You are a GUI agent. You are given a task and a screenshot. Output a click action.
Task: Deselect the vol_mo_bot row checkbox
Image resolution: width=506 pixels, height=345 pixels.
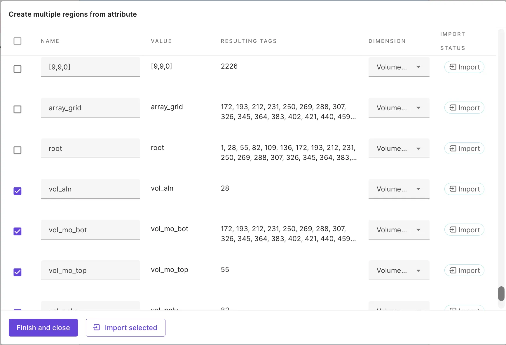click(18, 231)
